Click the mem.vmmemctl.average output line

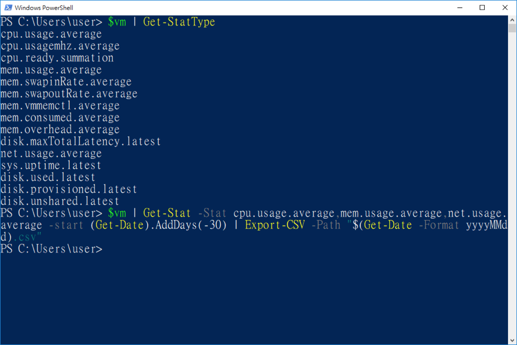(x=60, y=106)
